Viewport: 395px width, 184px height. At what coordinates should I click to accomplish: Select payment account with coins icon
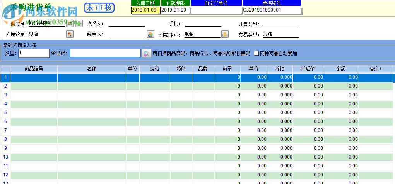225,34
